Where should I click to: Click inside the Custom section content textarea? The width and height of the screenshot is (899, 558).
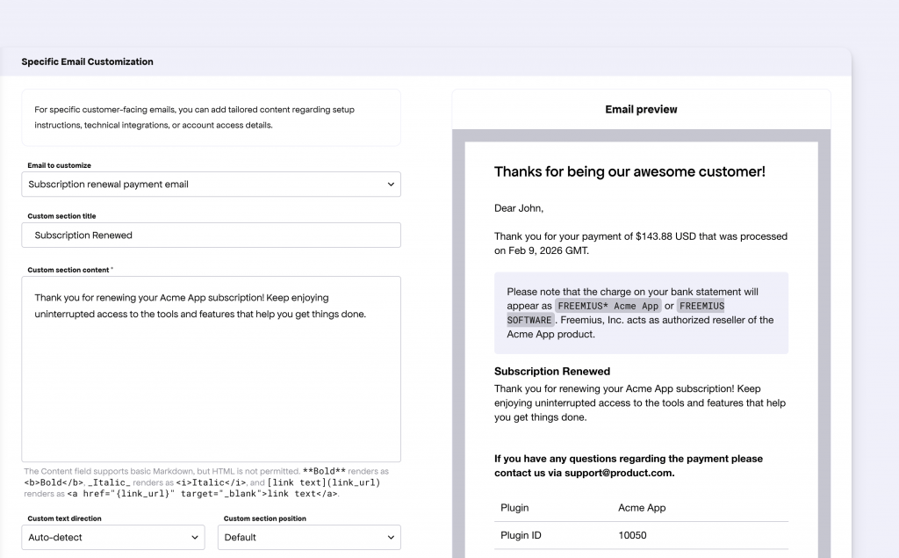pyautogui.click(x=211, y=369)
